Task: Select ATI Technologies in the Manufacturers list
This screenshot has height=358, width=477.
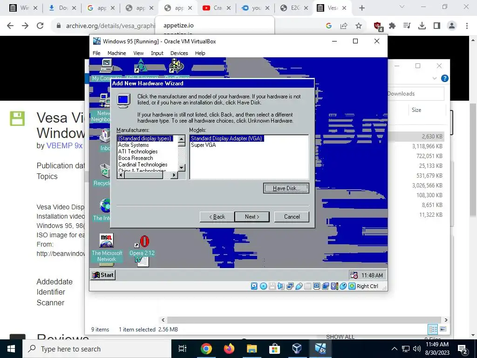Action: coord(138,151)
